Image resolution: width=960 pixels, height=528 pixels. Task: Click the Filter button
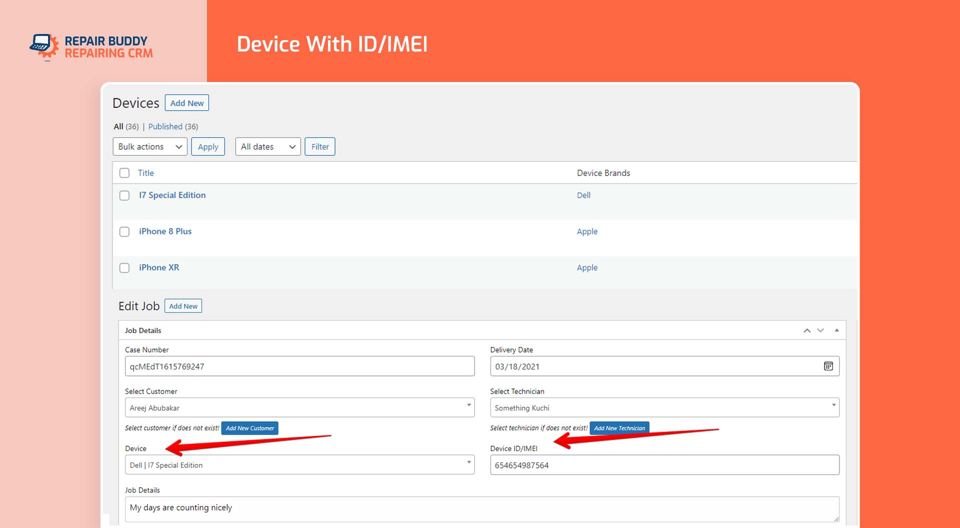[320, 146]
